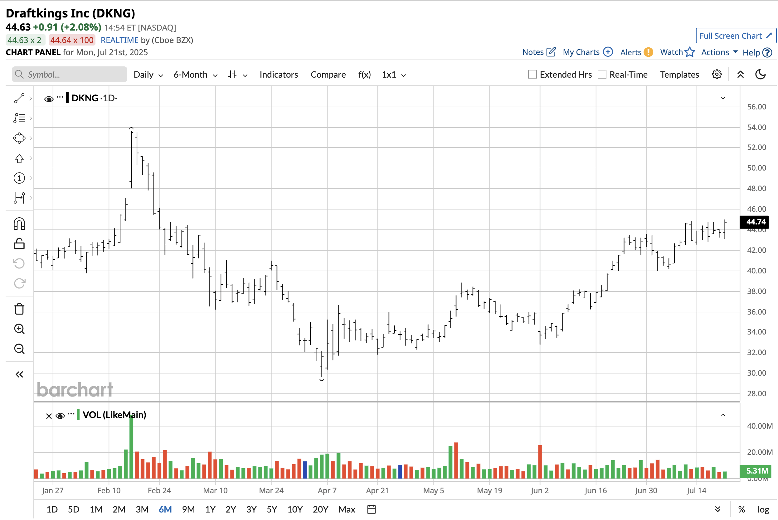Click the Symbol search field
The height and width of the screenshot is (520, 778).
point(69,74)
